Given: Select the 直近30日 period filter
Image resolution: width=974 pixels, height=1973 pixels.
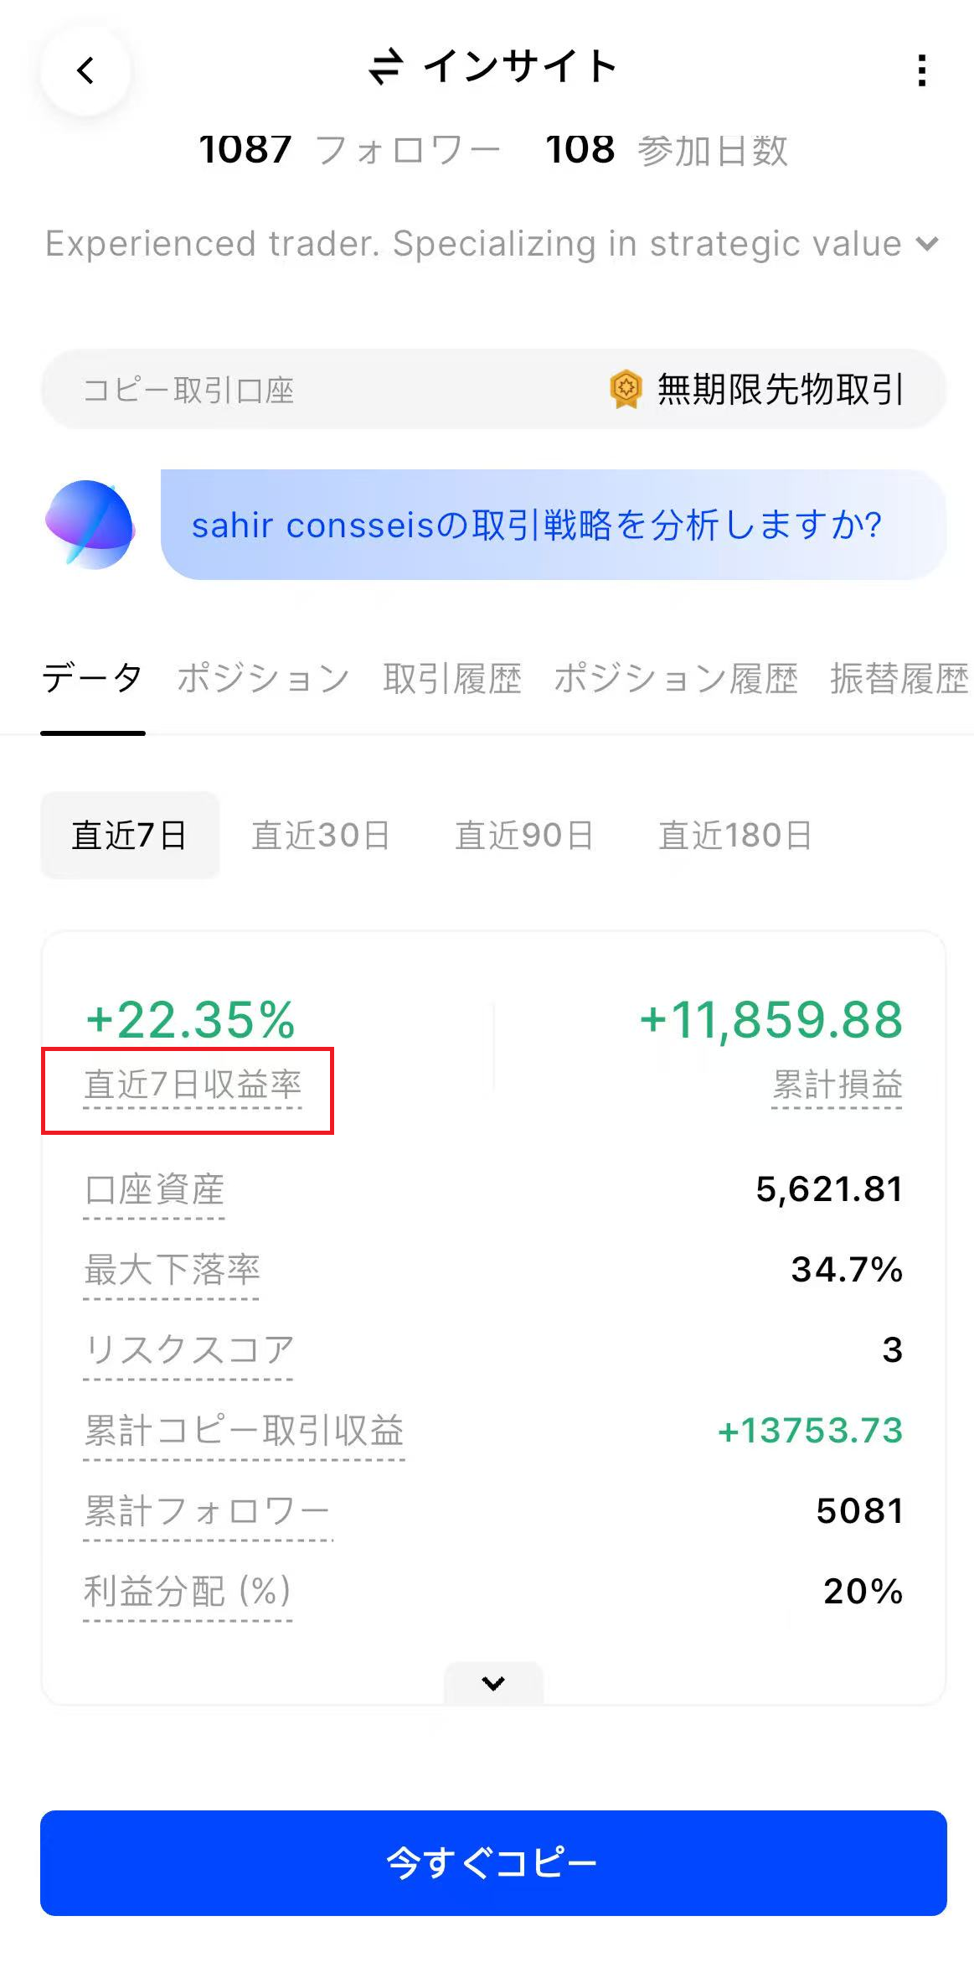Looking at the screenshot, I should [x=321, y=836].
